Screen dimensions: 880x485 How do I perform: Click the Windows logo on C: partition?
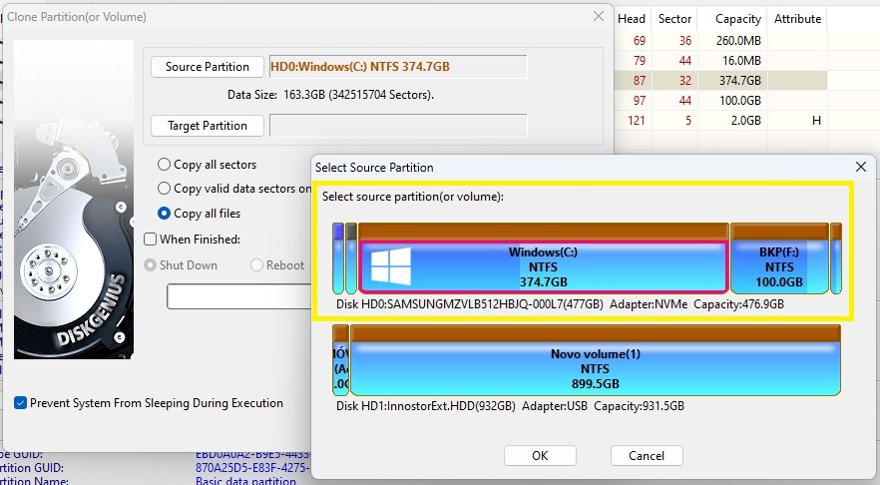click(391, 266)
